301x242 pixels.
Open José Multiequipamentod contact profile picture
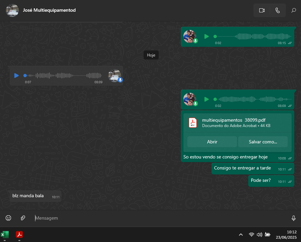tap(12, 10)
